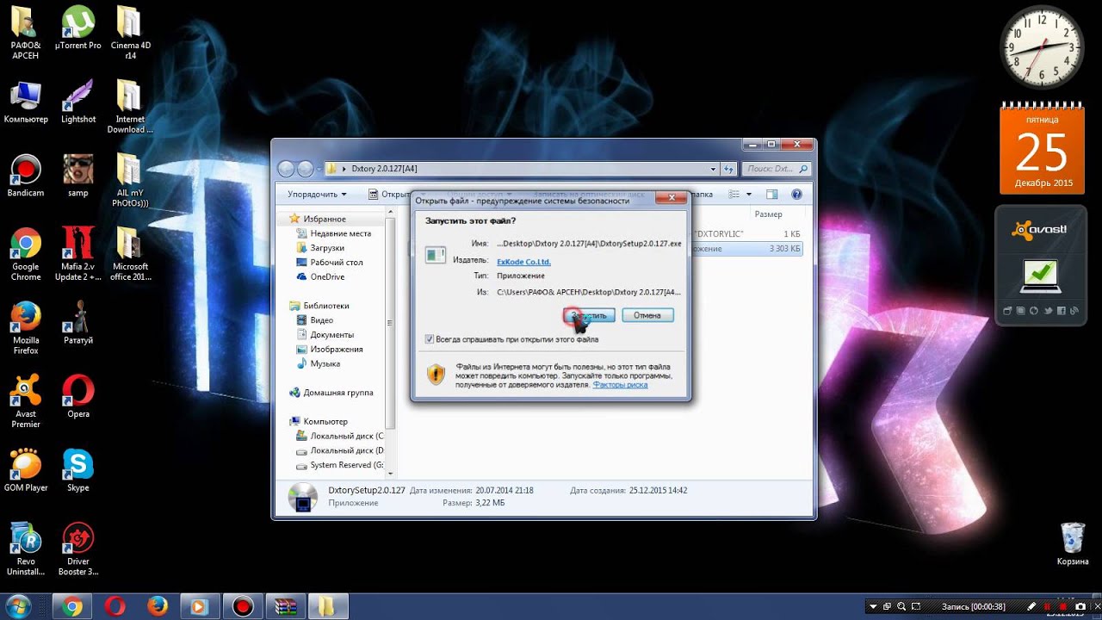
Task: Open the Корзина recycle bin
Action: point(1073,544)
